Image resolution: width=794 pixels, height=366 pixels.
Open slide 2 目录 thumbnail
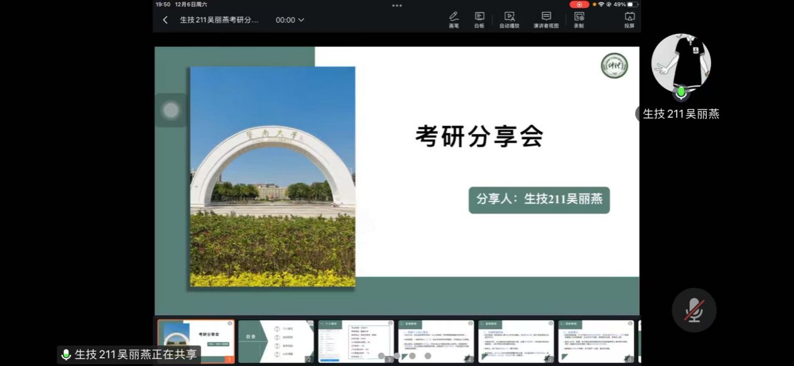tap(275, 342)
